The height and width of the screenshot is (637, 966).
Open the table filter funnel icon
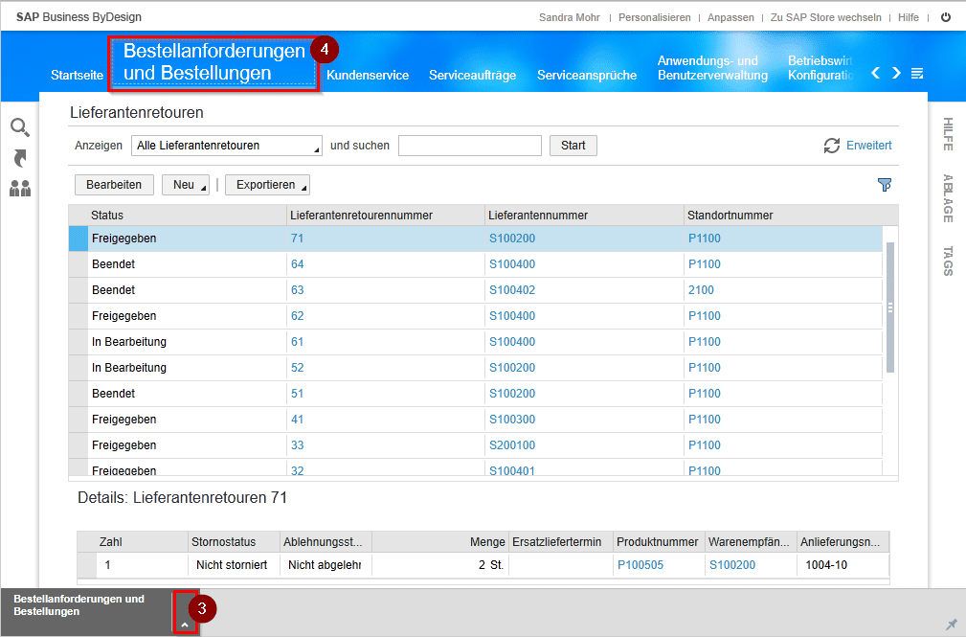(x=884, y=184)
